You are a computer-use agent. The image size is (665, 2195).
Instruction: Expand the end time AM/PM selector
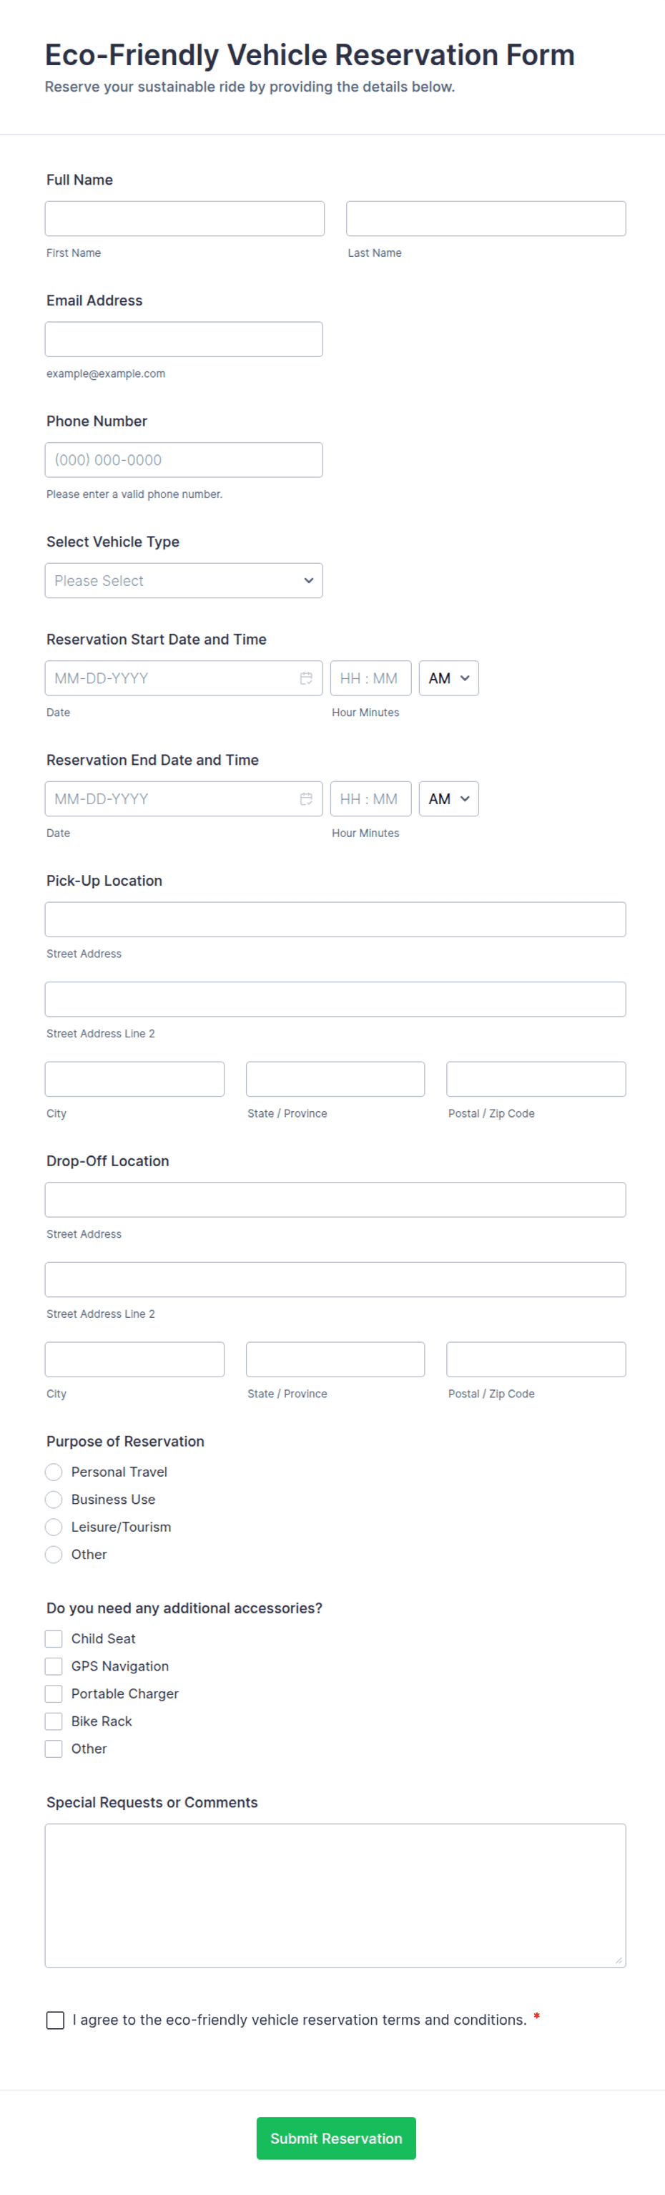[448, 799]
